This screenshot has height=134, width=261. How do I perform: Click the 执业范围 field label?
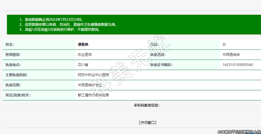coord(13,85)
